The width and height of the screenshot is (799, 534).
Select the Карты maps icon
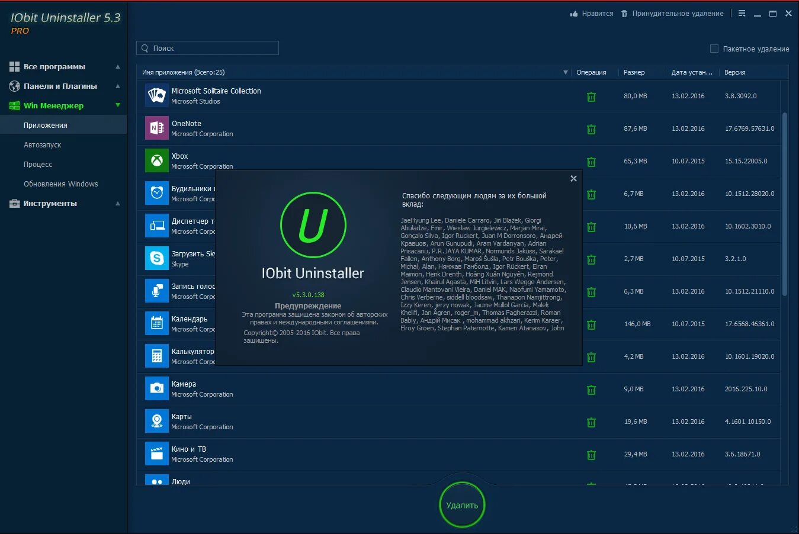[x=157, y=421]
